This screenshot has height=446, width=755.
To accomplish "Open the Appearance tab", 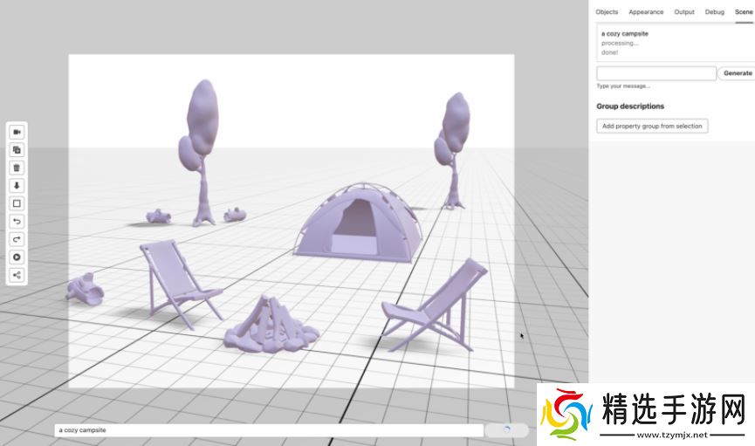I will click(x=646, y=12).
